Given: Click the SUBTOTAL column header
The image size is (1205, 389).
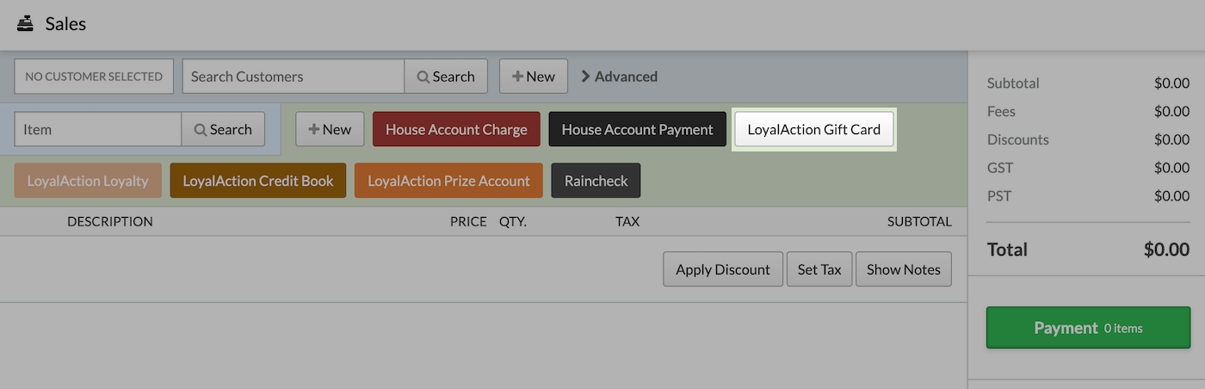Looking at the screenshot, I should [x=919, y=221].
